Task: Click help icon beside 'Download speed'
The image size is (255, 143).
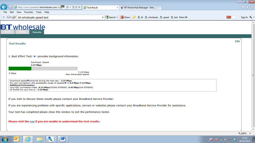Action: coord(28,80)
